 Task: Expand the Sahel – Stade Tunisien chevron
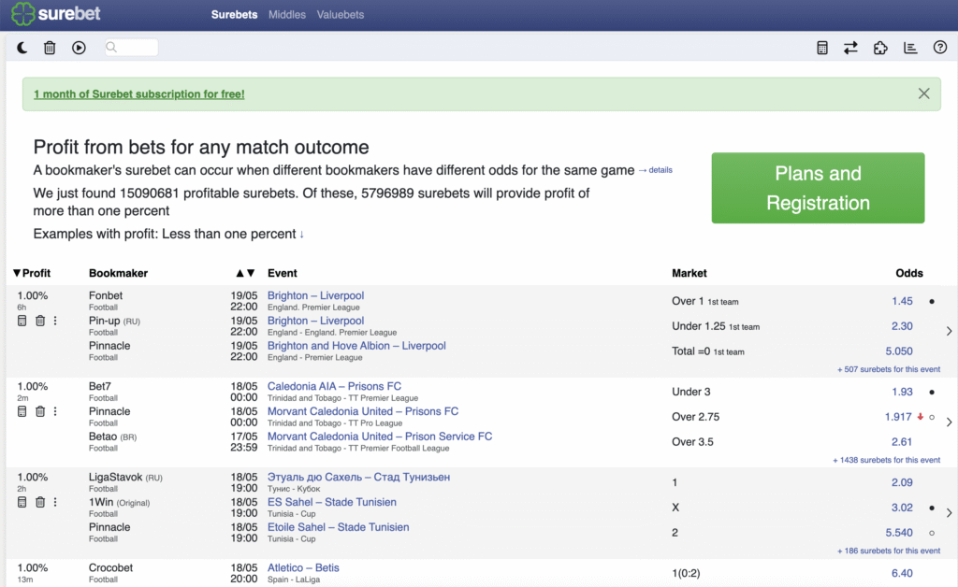[x=949, y=512]
